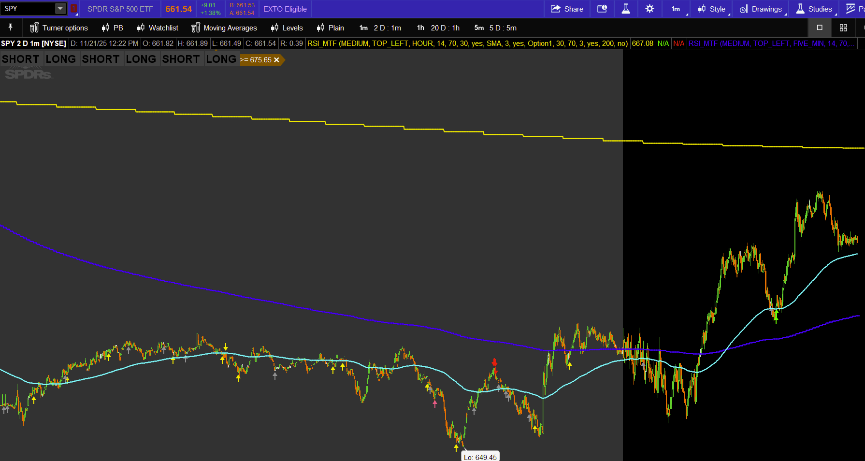
Task: Click the flask Edit Studies icon
Action: 626,9
